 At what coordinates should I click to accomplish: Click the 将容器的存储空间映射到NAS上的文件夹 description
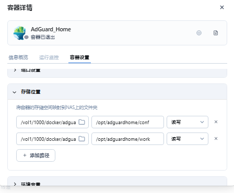(57, 107)
